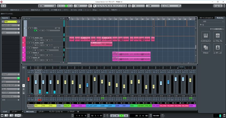Expand the Inserts section in Inspector
This screenshot has height=118, width=226.
pyautogui.click(x=11, y=33)
